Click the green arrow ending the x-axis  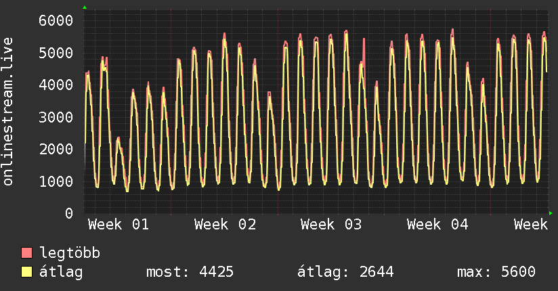[x=551, y=213]
